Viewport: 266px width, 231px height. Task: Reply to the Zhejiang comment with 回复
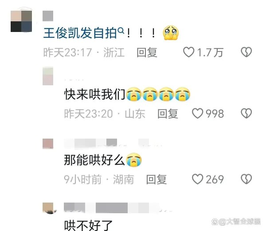tap(147, 52)
